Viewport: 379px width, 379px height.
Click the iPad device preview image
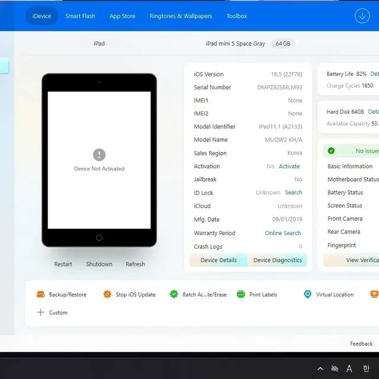point(99,160)
